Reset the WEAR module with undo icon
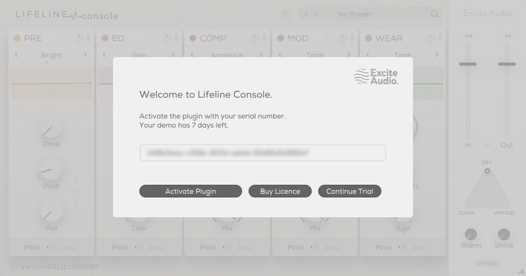526x276 pixels. coord(418,38)
